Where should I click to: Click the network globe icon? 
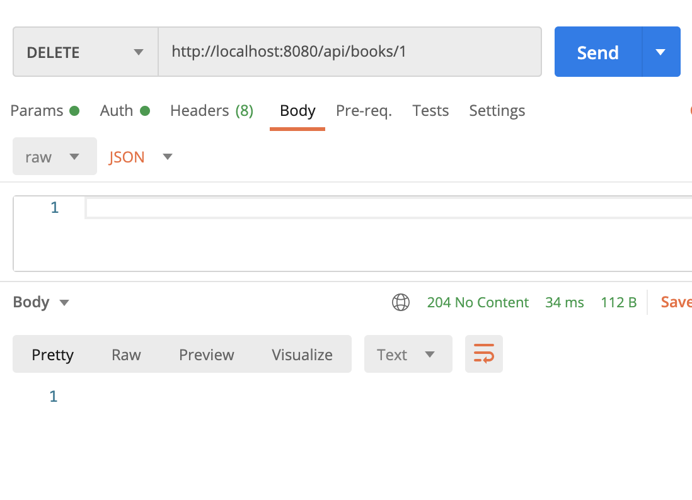(x=401, y=302)
